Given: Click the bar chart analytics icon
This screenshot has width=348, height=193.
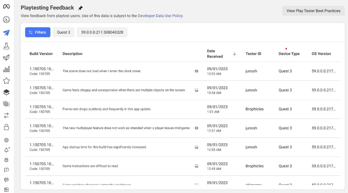Looking at the screenshot, I should coord(6,69).
